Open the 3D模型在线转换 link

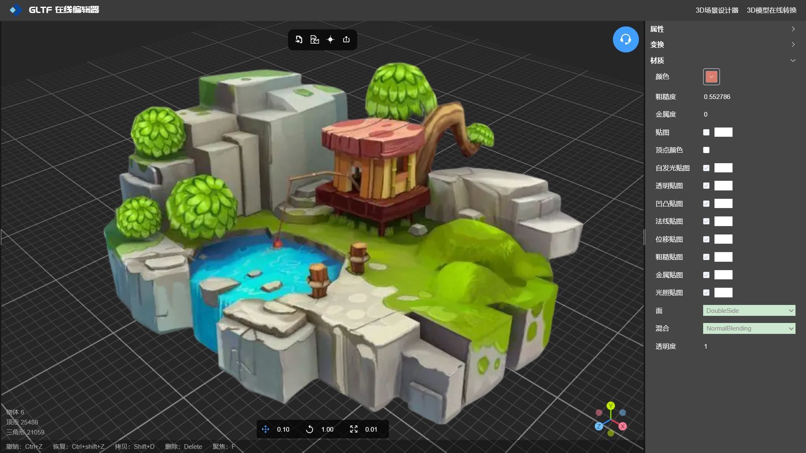(771, 10)
